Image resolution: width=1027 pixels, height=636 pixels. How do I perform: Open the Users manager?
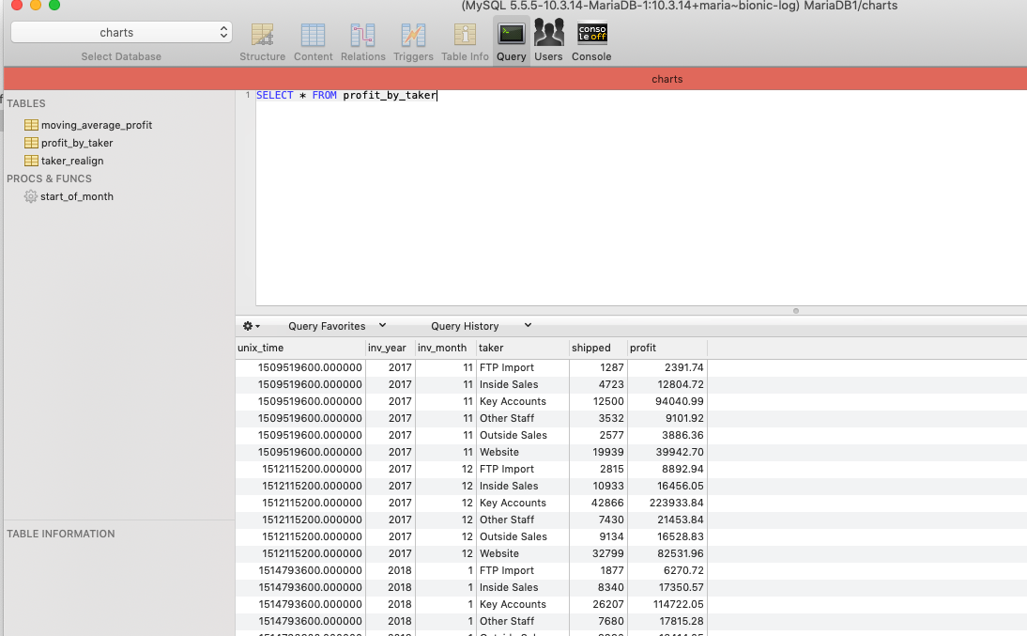coord(548,38)
